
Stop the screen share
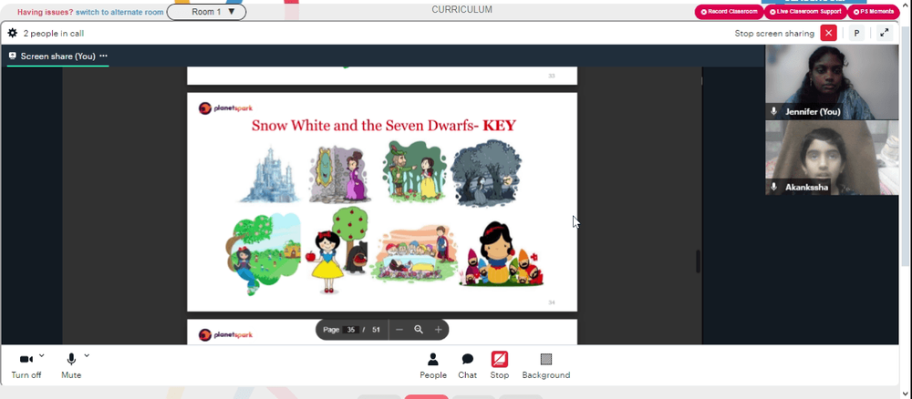[500, 366]
